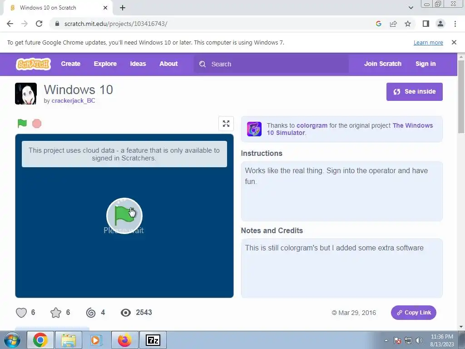The image size is (465, 349).
Task: Go back with browser back arrow
Action: (10, 24)
